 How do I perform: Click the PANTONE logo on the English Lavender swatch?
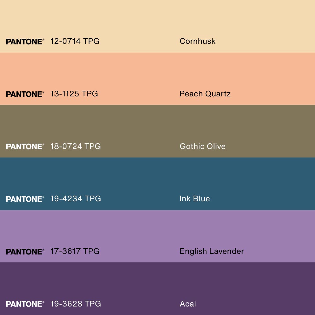click(25, 252)
